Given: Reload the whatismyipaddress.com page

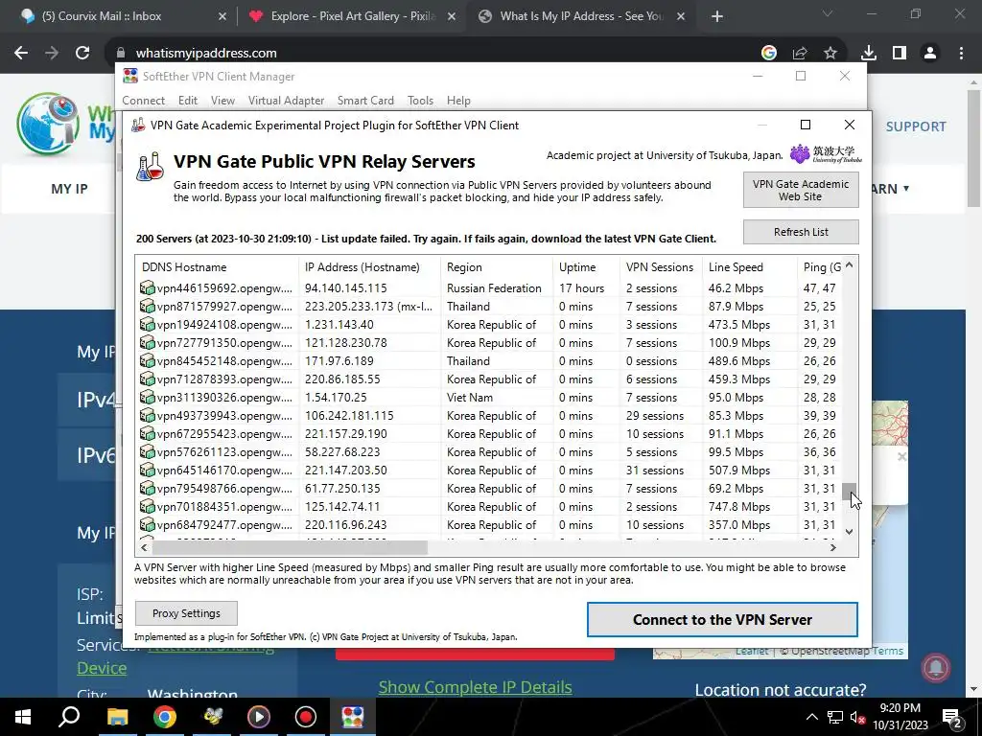Looking at the screenshot, I should tap(82, 54).
